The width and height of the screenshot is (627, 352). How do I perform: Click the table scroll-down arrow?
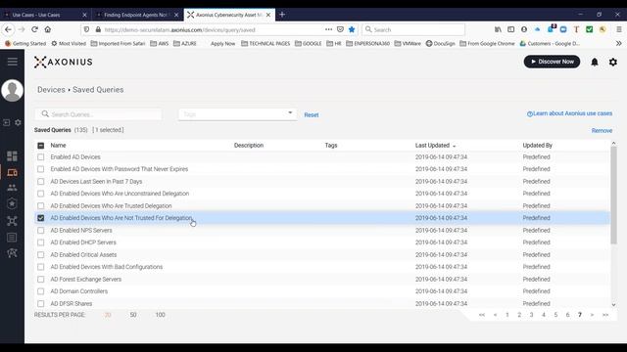(x=614, y=305)
